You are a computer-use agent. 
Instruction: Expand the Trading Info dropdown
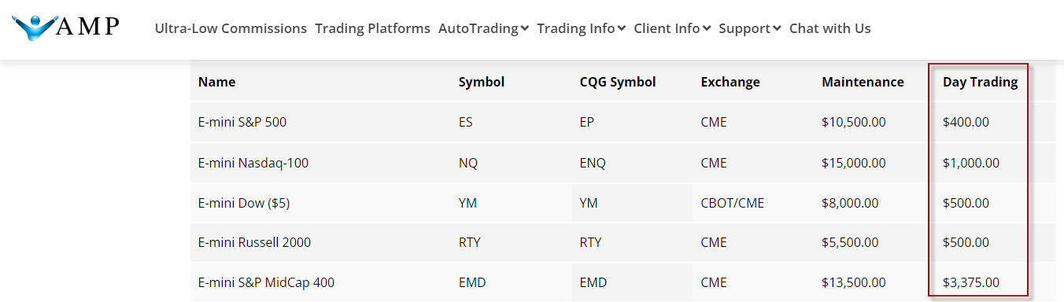(x=581, y=28)
